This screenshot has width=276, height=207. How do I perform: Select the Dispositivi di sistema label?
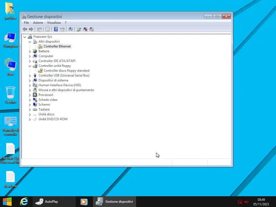[x=53, y=80]
